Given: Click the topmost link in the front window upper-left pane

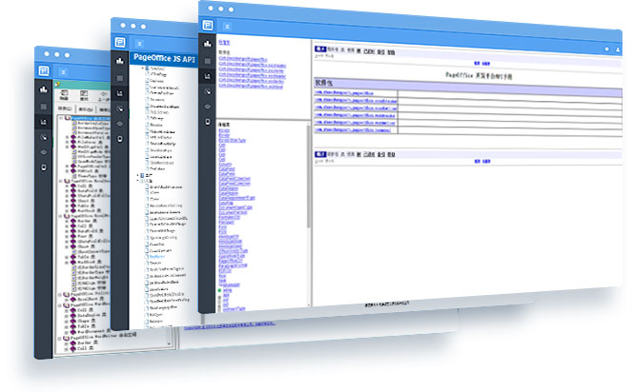Looking at the screenshot, I should click(224, 42).
